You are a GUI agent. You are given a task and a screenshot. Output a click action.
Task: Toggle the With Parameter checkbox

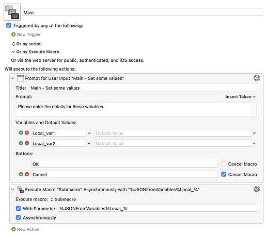tap(18, 208)
